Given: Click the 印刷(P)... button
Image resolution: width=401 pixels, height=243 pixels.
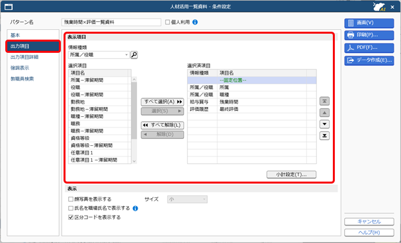Looking at the screenshot, I should pos(369,35).
